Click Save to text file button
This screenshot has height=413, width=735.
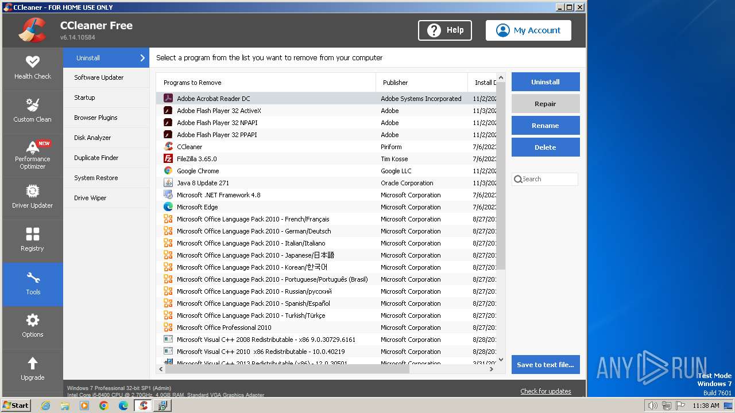546,365
